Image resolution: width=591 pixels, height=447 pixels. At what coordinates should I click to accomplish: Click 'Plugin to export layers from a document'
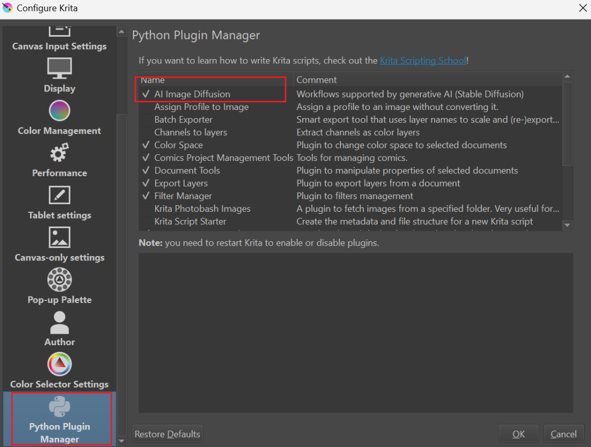(x=378, y=183)
